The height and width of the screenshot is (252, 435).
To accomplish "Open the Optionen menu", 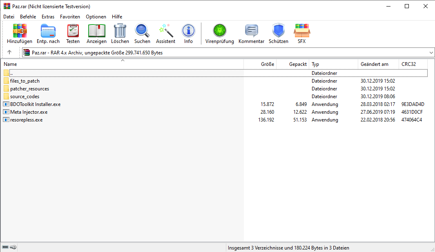I will click(x=96, y=17).
